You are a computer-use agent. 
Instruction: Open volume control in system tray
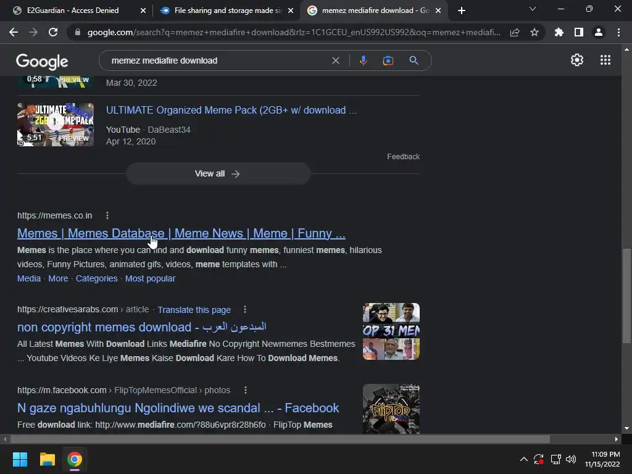coord(571,459)
